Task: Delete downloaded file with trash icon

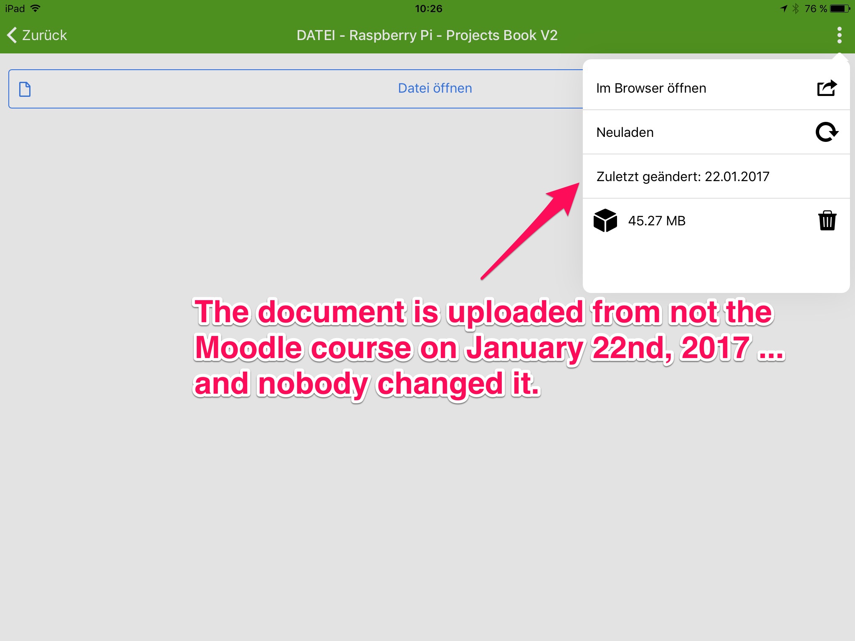Action: [827, 220]
